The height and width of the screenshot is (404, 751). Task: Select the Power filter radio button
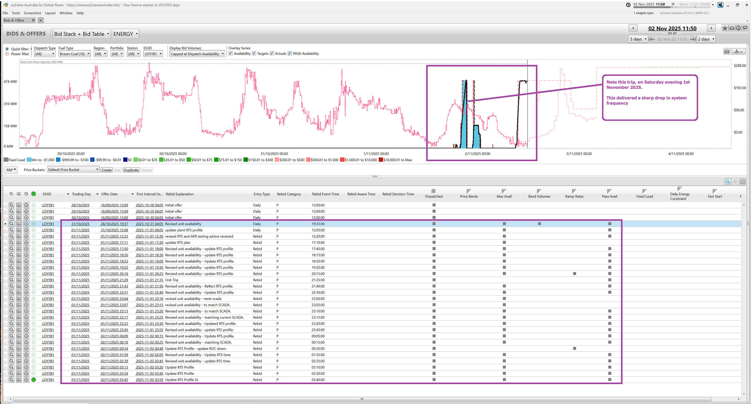(x=7, y=54)
